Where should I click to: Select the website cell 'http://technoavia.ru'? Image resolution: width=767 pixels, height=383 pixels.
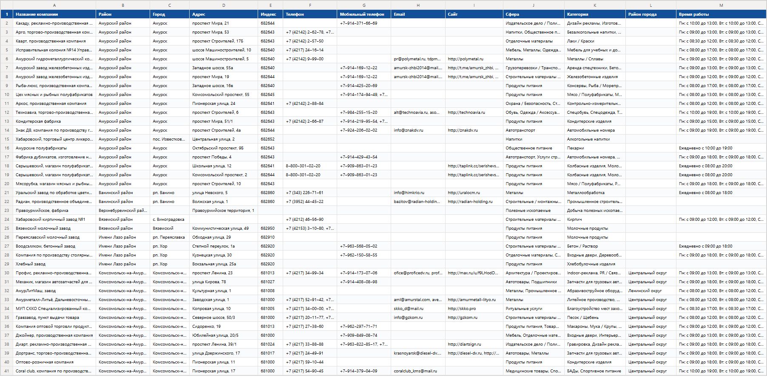[474, 113]
